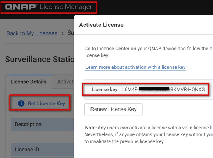Click the truncated breadcrumb item after chevron

[x=71, y=33]
